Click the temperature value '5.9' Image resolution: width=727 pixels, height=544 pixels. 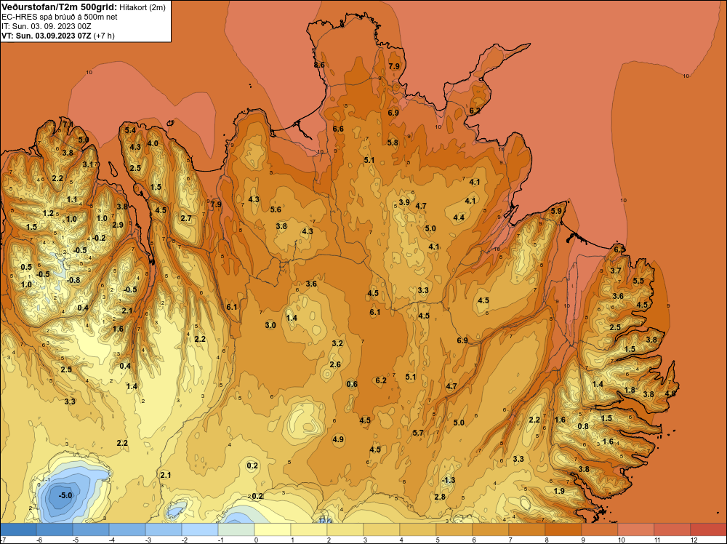click(x=556, y=211)
